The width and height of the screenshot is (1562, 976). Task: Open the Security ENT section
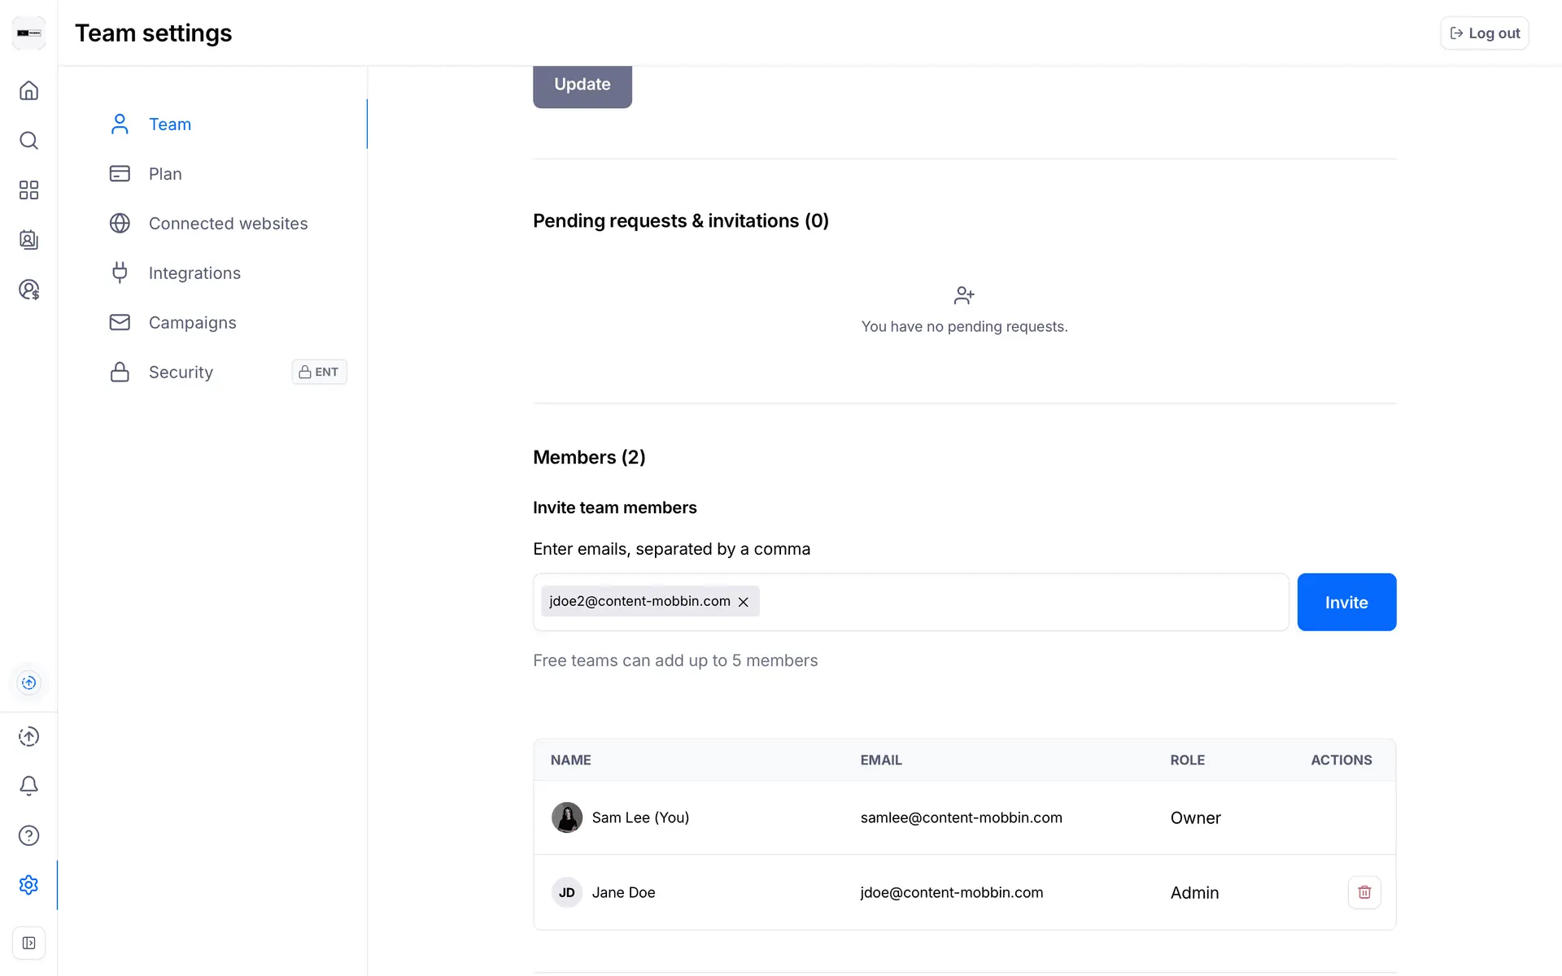[181, 373]
